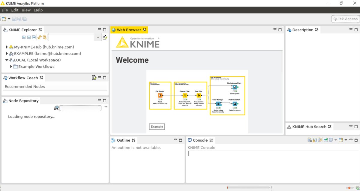Image resolution: width=360 pixels, height=191 pixels.
Task: Click inside the KNIME Explorer filter field
Action: click(x=71, y=37)
